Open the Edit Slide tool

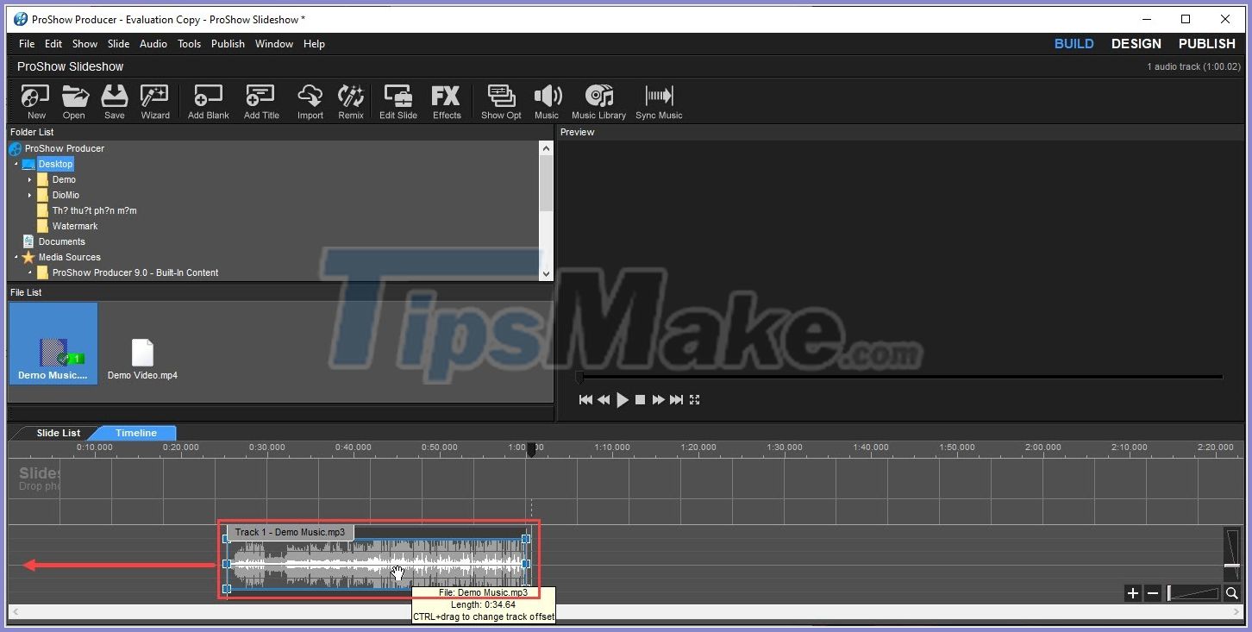point(398,101)
